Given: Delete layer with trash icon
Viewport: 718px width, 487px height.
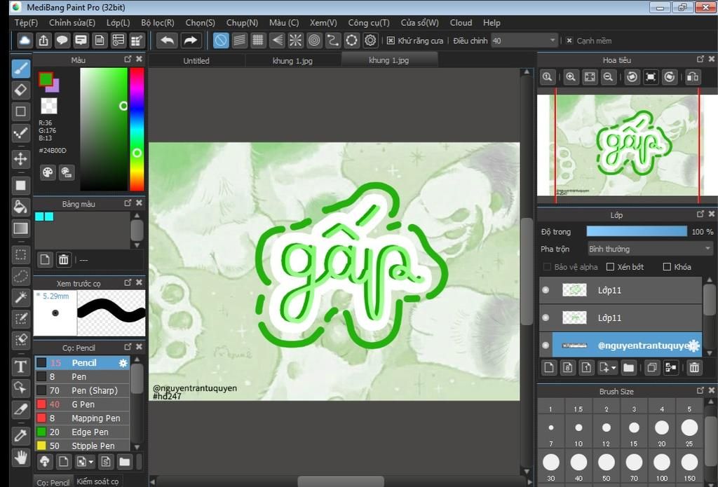Looking at the screenshot, I should [694, 368].
